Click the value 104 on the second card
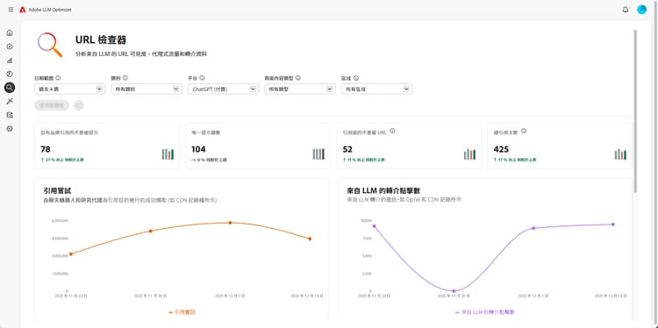The image size is (658, 328). (x=198, y=149)
